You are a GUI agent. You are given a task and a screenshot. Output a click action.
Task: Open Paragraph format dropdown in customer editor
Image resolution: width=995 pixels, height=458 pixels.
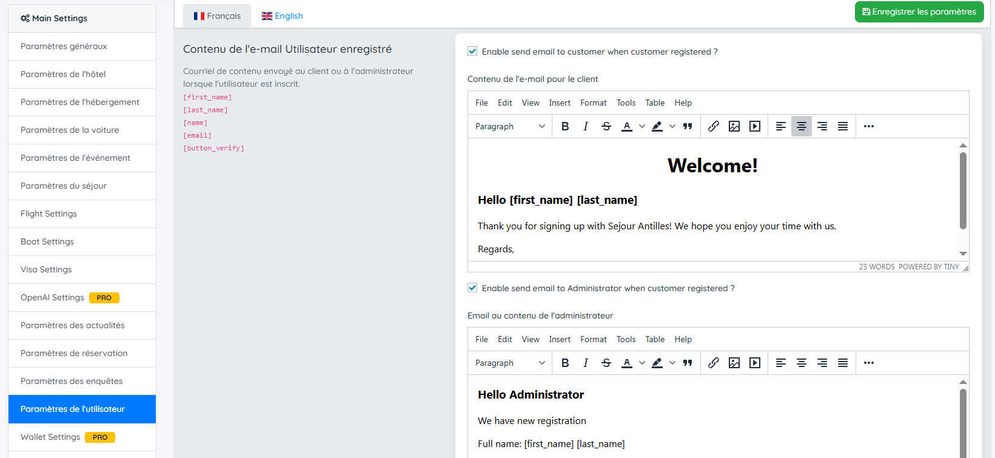pos(510,126)
